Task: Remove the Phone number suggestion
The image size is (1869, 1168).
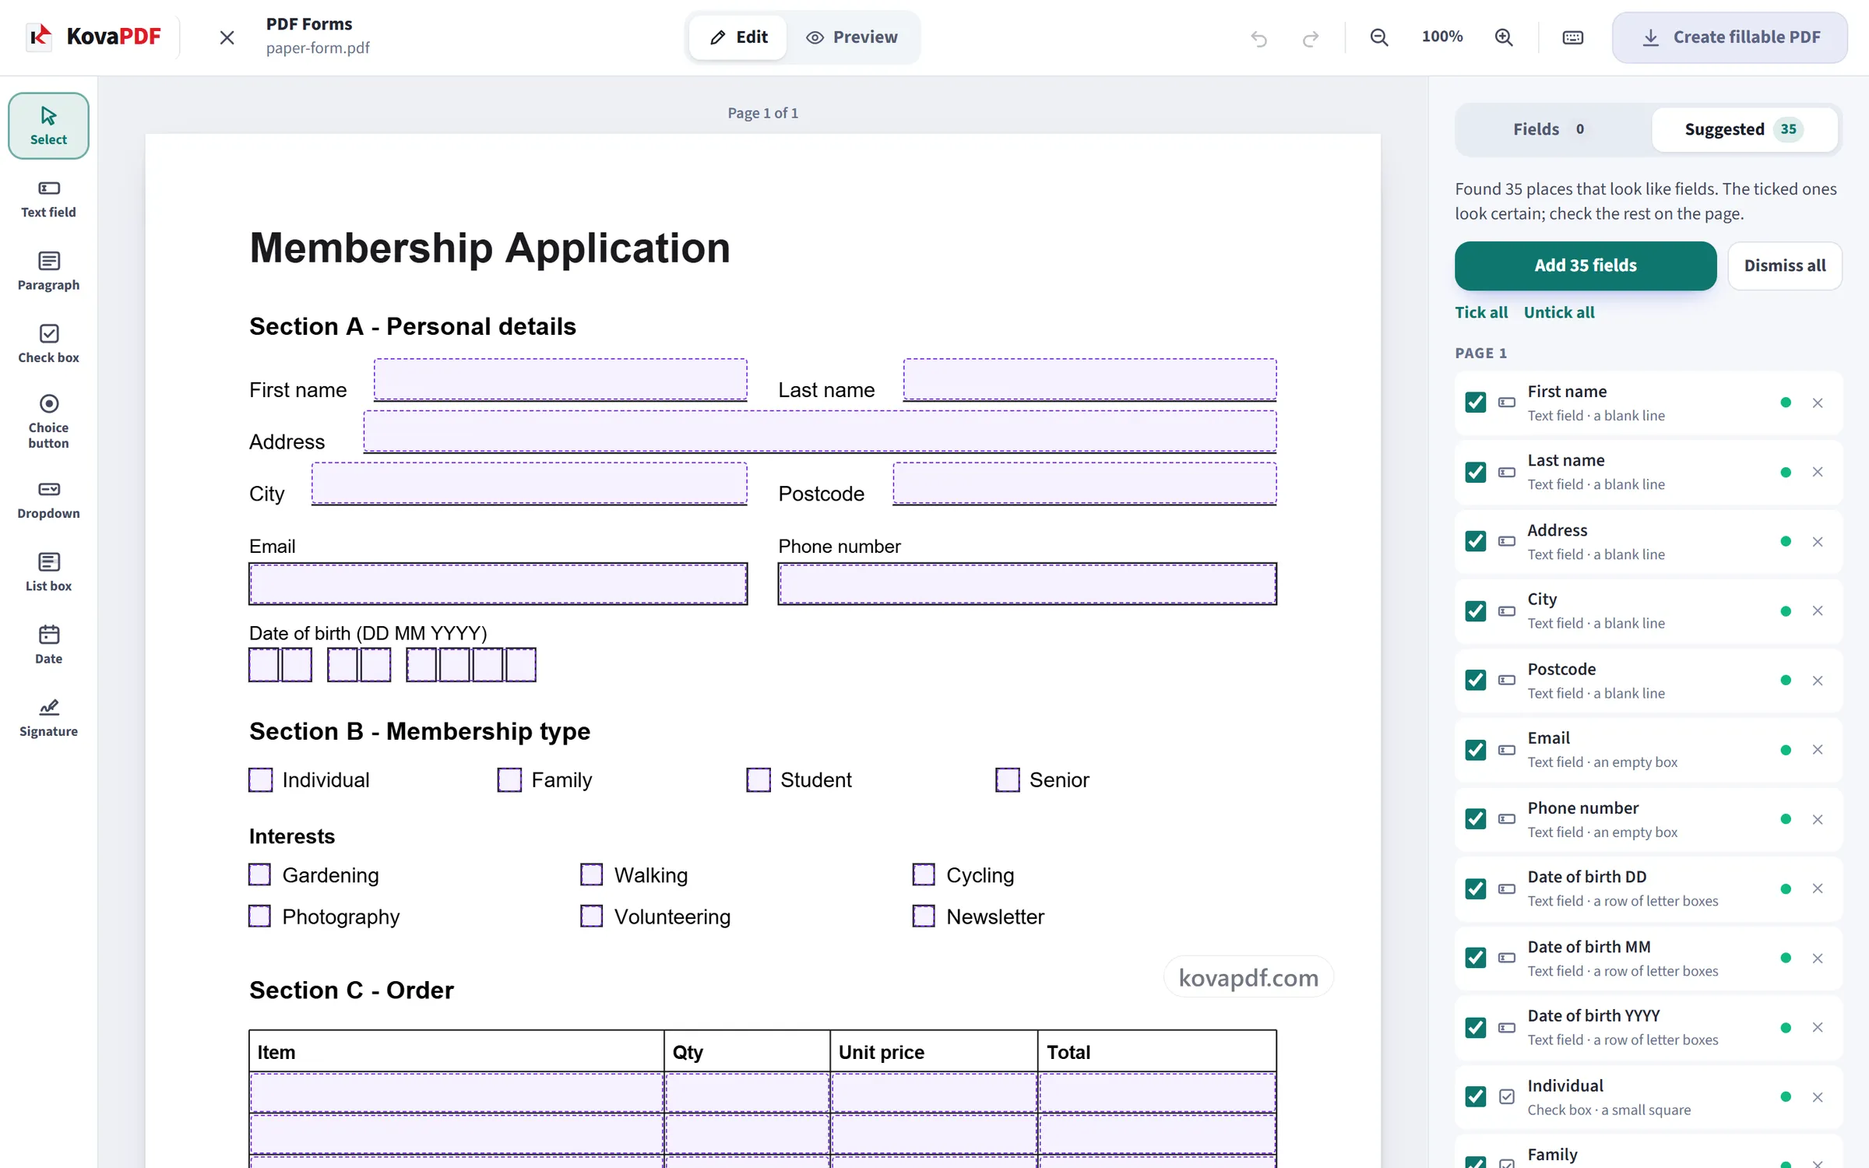Action: click(1818, 819)
